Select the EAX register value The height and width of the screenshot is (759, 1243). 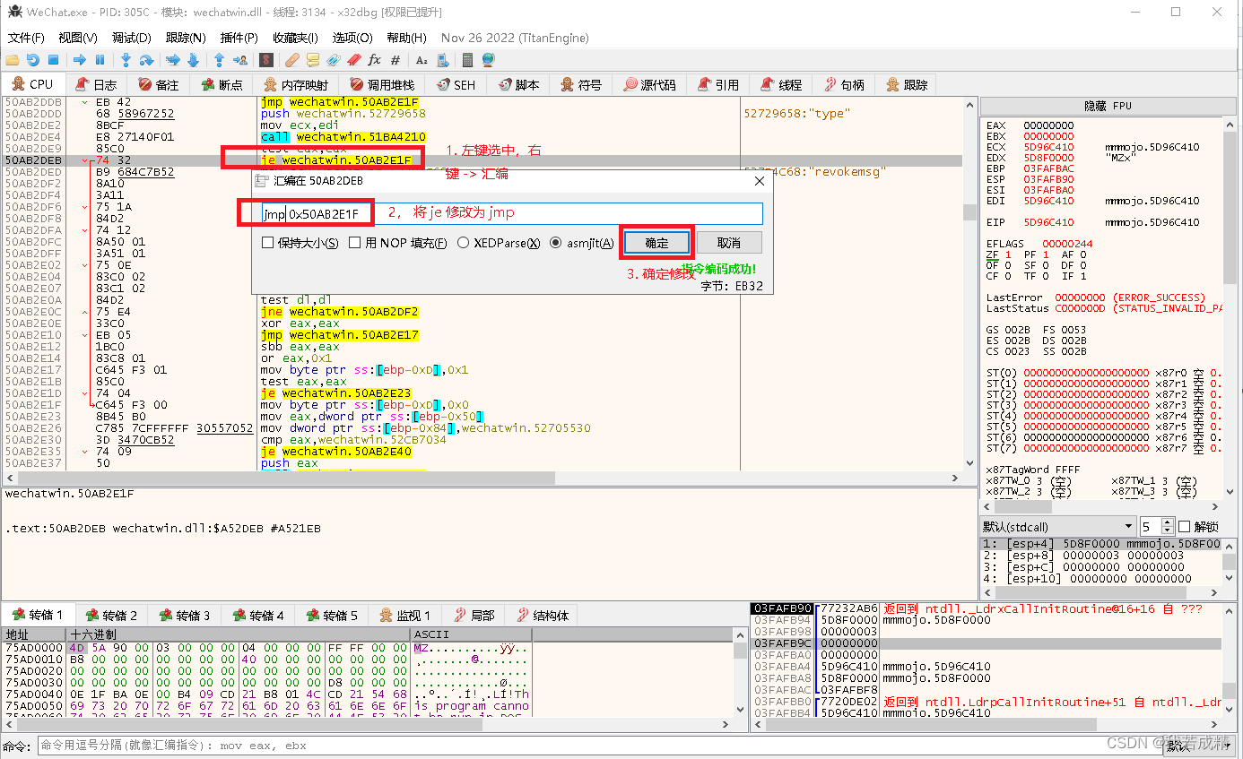(x=1048, y=125)
